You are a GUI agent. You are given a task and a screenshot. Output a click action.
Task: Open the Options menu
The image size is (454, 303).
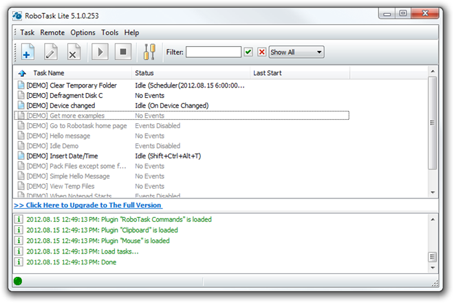(83, 32)
